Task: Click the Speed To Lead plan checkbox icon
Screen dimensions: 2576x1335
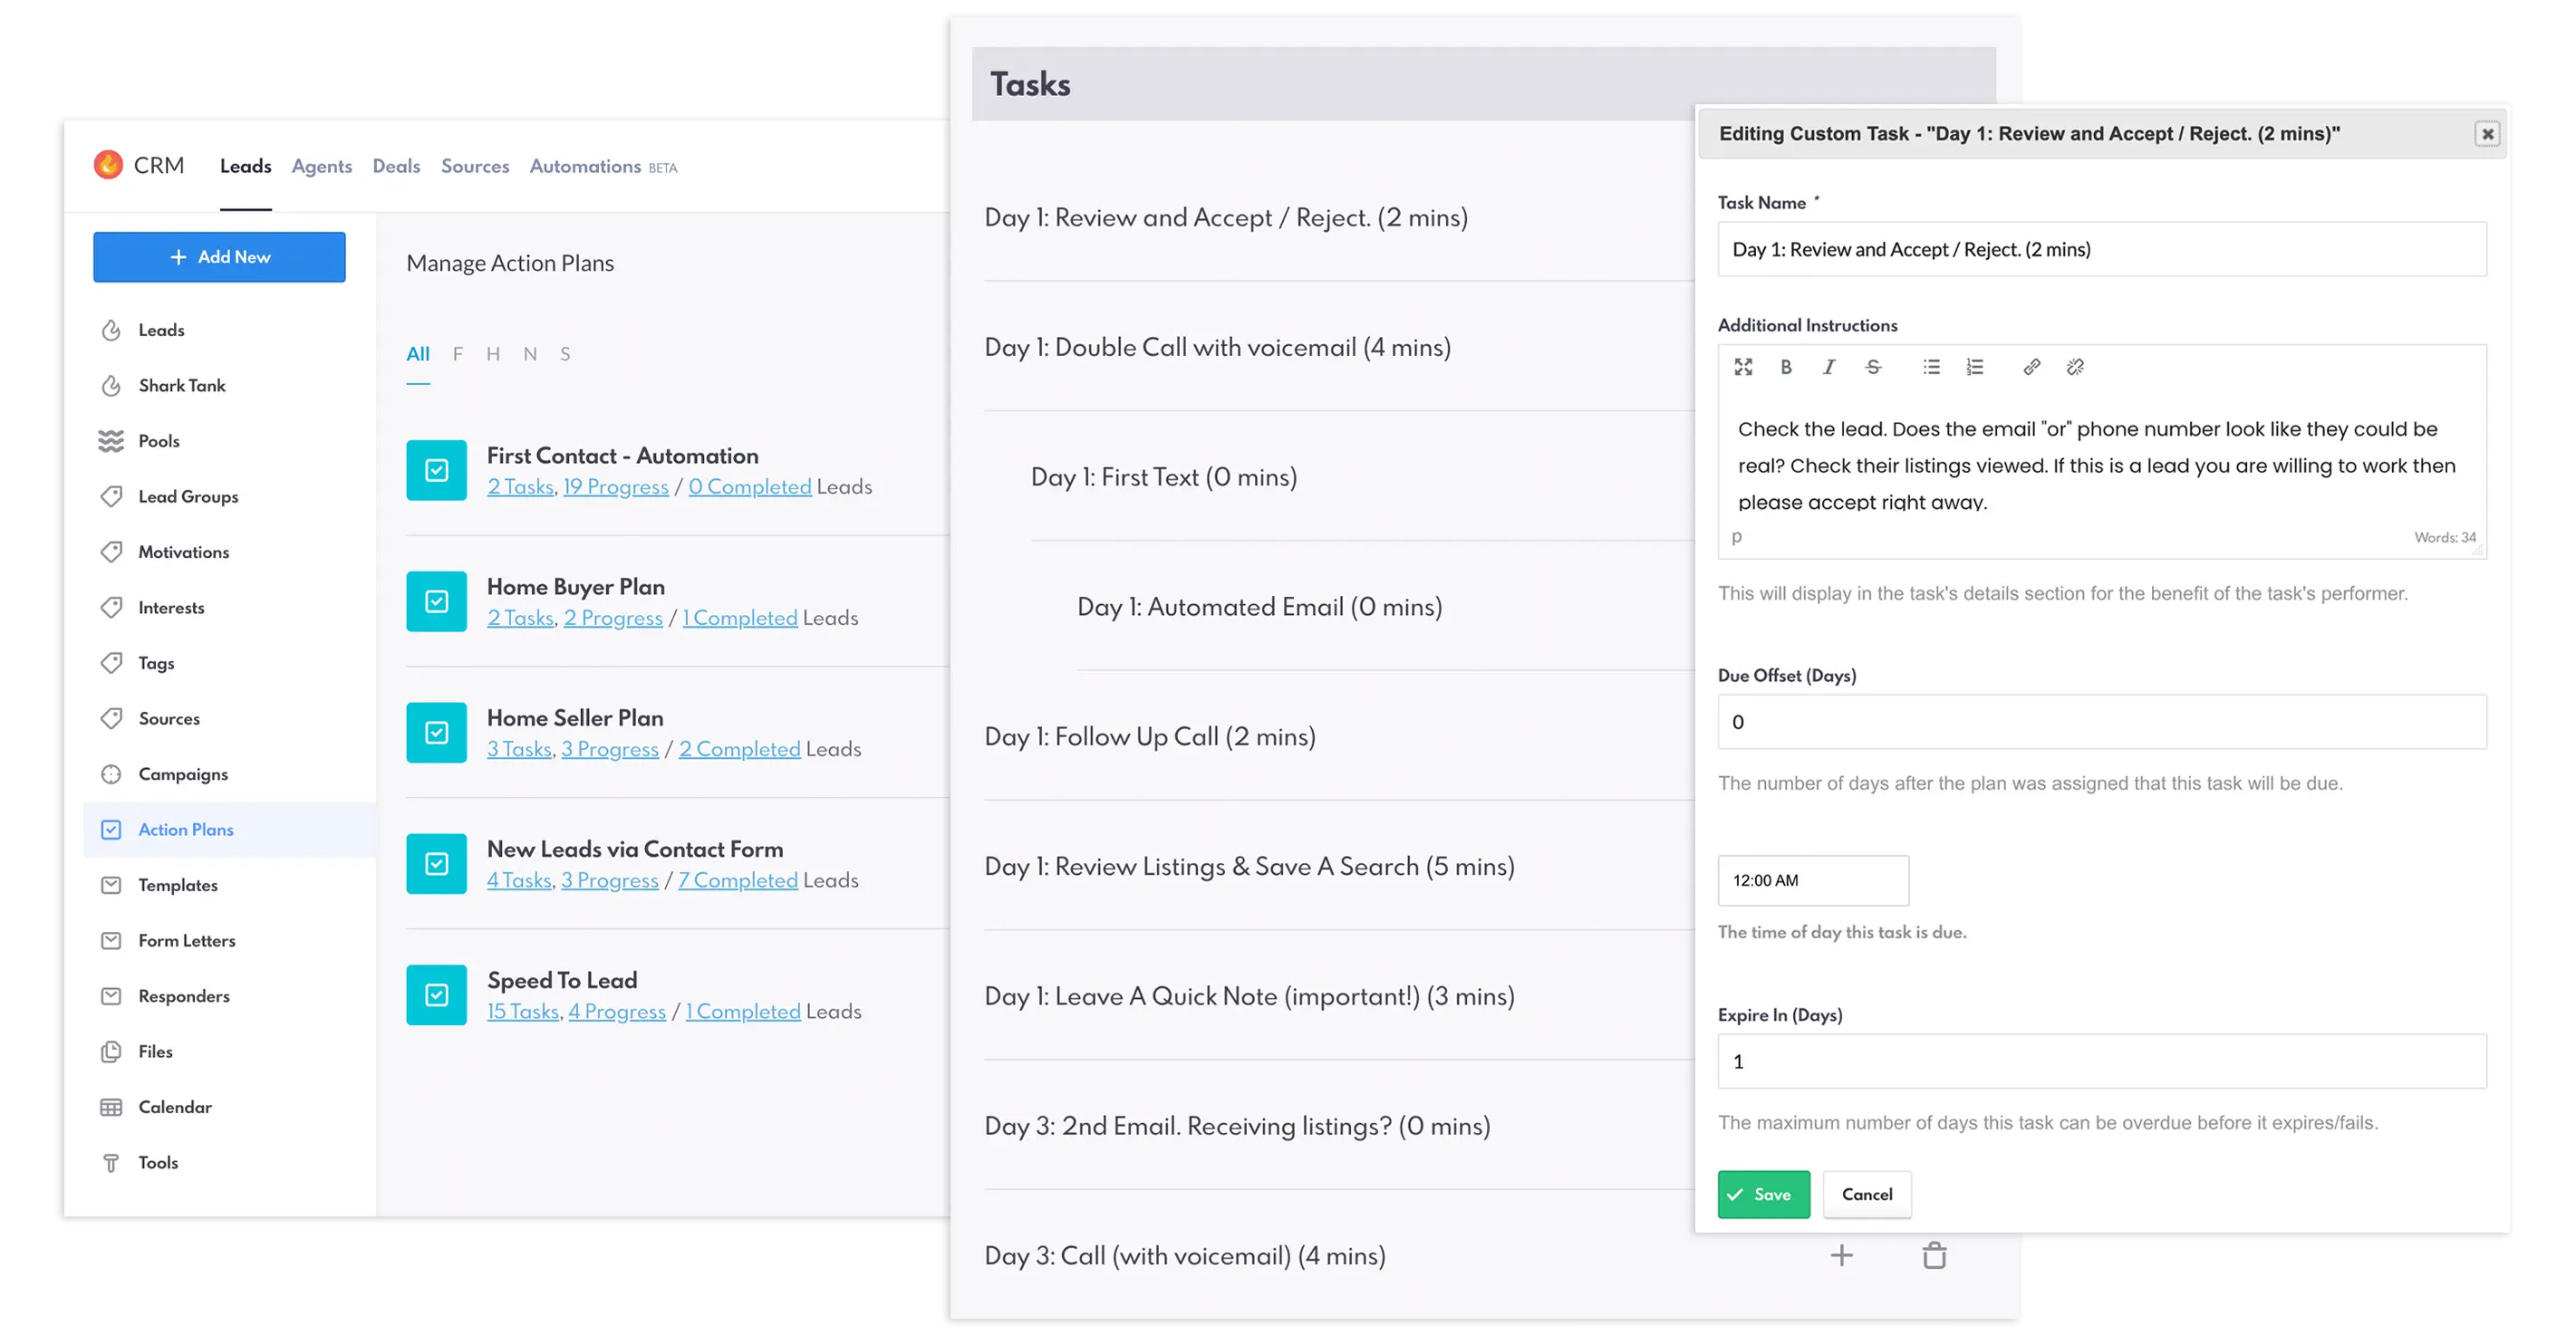Action: click(436, 994)
